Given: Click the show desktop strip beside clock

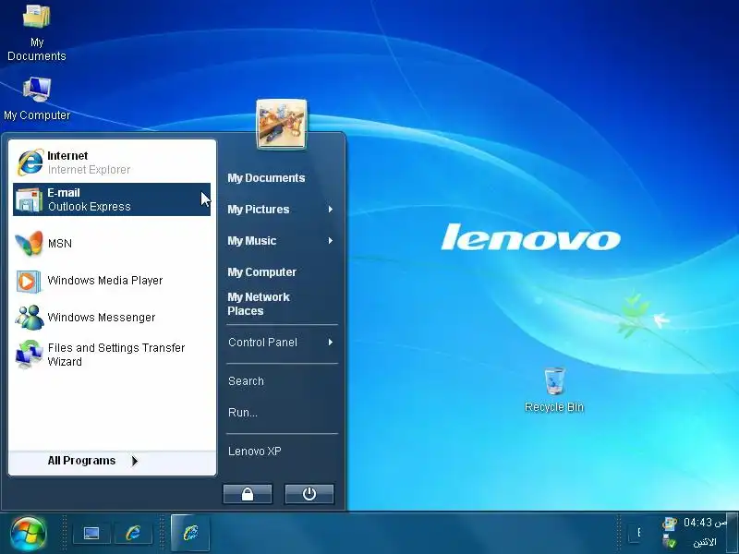Looking at the screenshot, I should click(732, 534).
